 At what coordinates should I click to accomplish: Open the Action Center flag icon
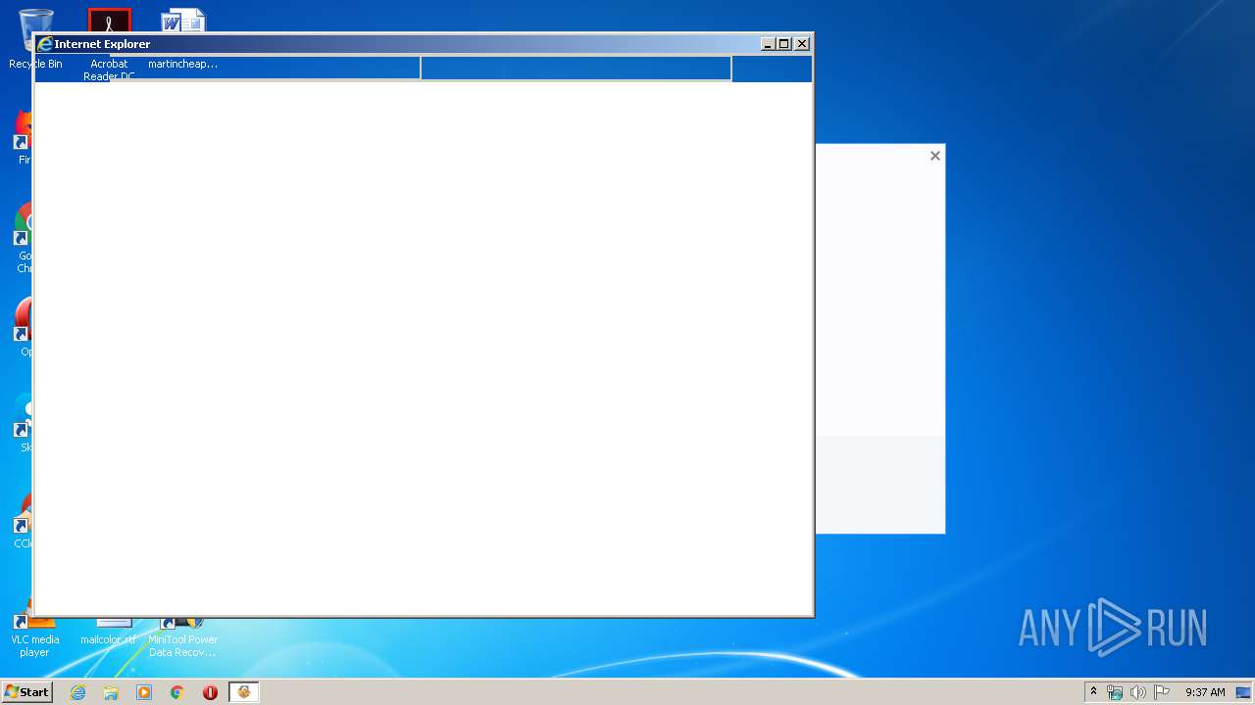[x=1161, y=692]
